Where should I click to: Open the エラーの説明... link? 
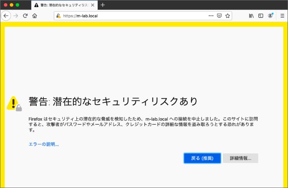(x=43, y=145)
